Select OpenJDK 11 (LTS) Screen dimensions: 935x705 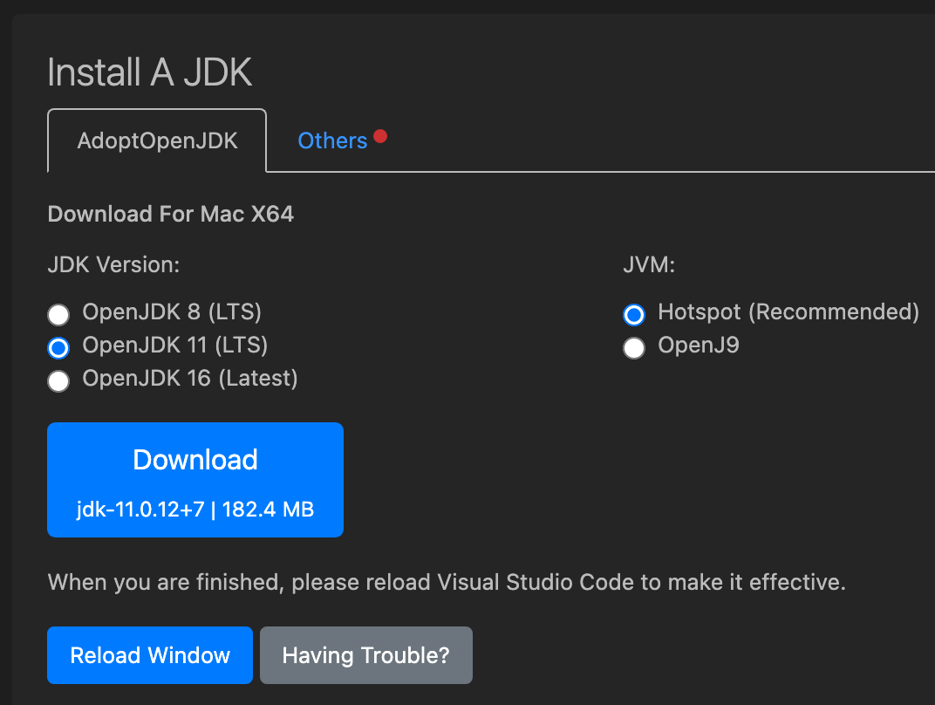point(58,347)
